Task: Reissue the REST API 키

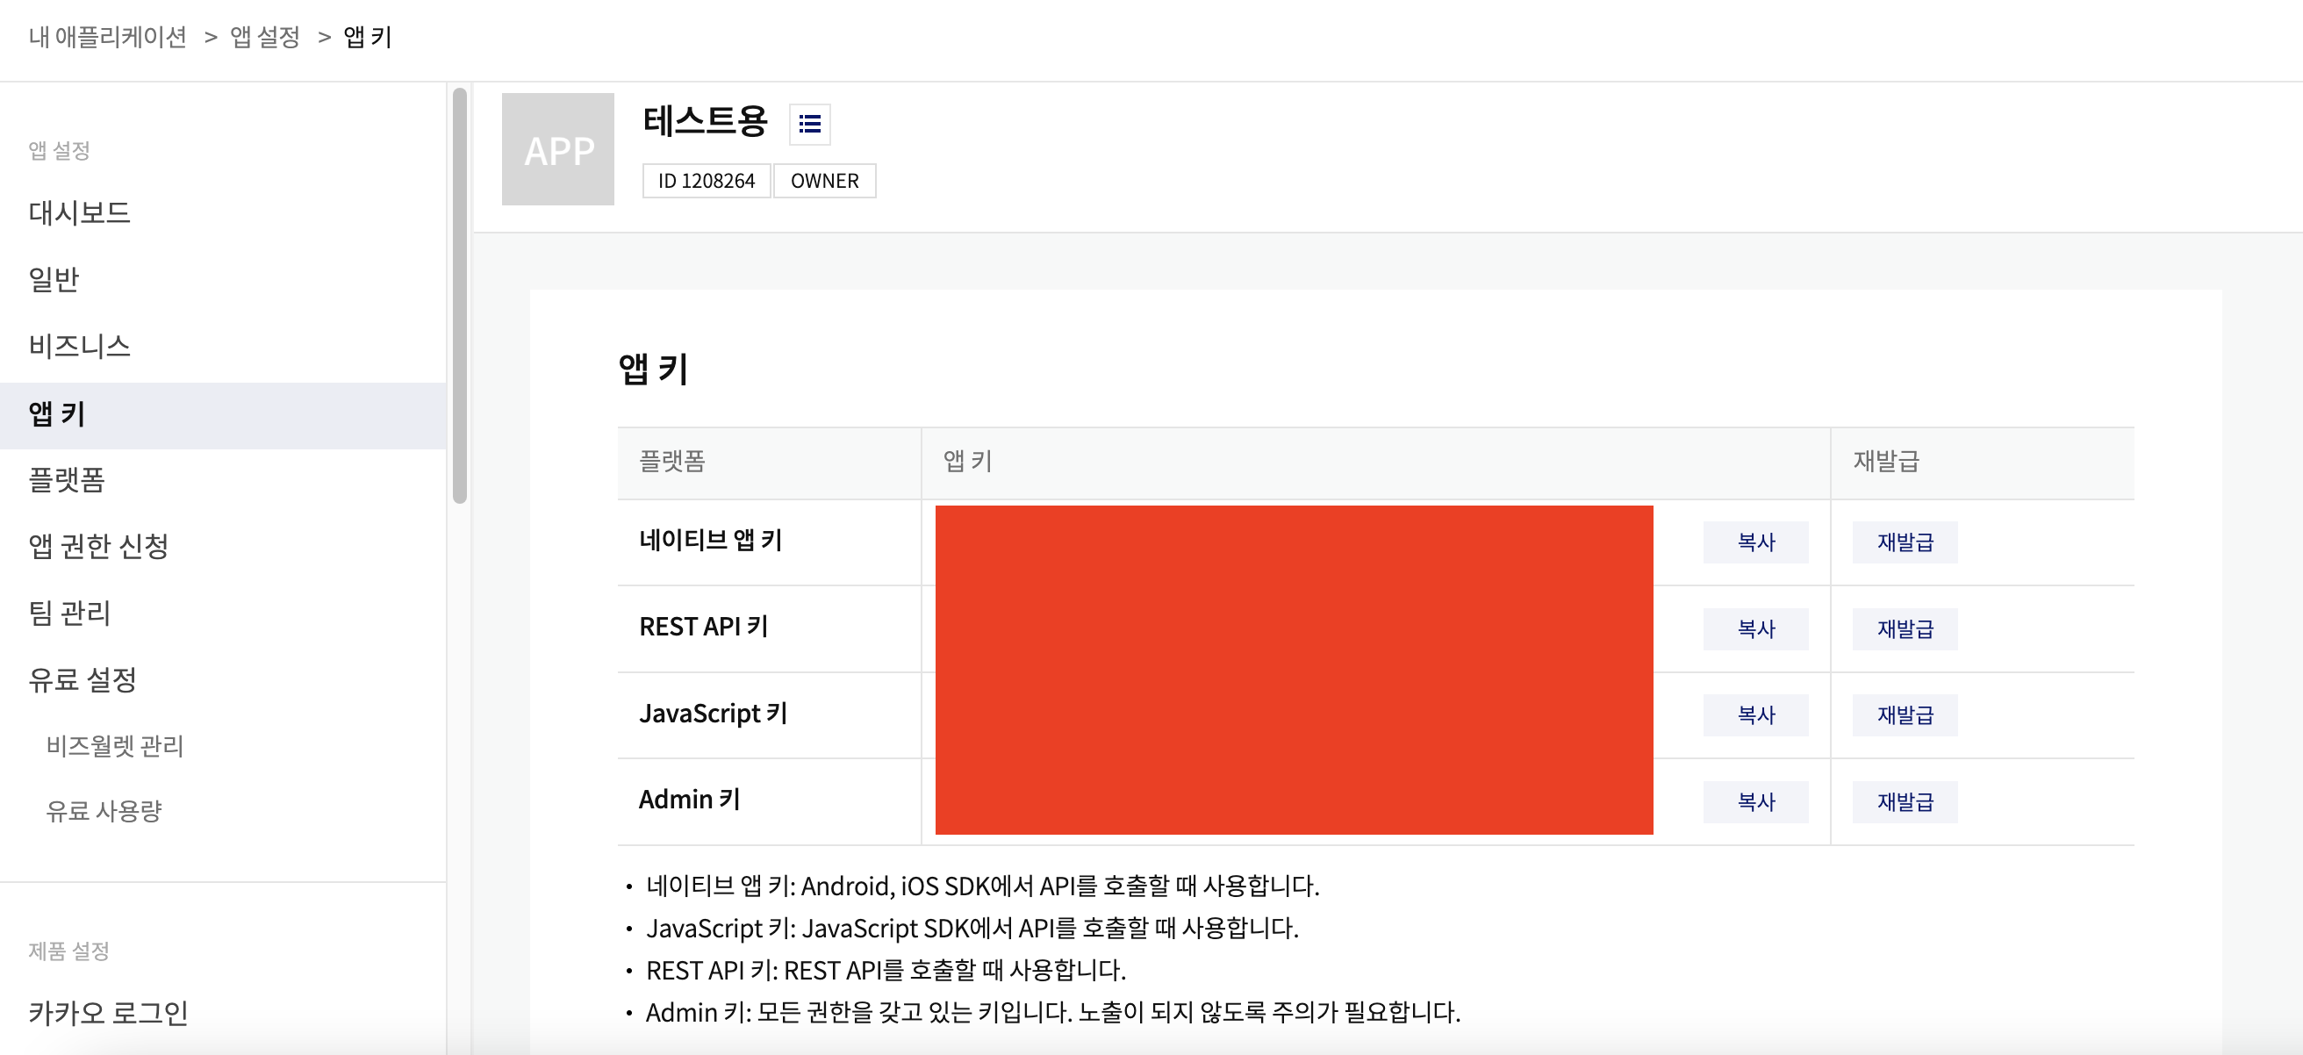Action: tap(1905, 628)
